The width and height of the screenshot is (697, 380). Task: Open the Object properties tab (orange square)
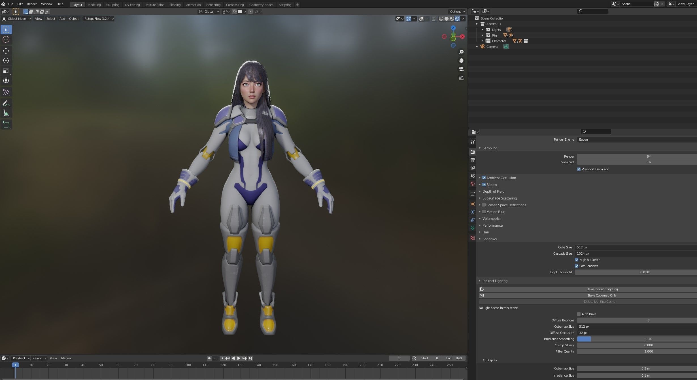click(x=472, y=204)
